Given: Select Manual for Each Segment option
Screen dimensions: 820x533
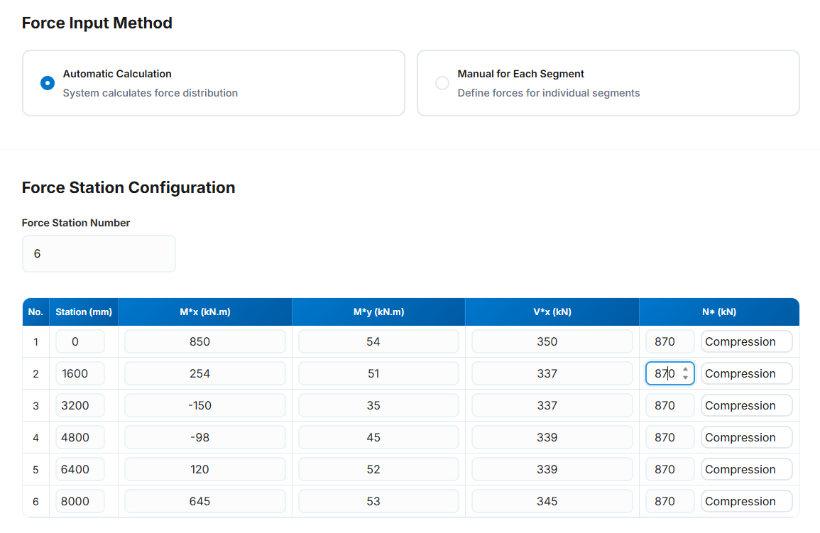Looking at the screenshot, I should pos(442,83).
